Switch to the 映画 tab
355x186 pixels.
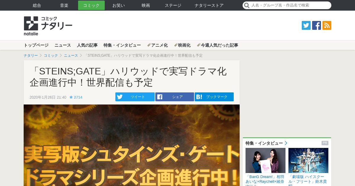pyautogui.click(x=146, y=5)
